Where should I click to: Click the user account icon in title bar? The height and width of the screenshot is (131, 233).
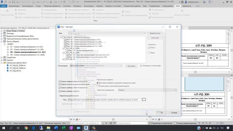(x=186, y=2)
